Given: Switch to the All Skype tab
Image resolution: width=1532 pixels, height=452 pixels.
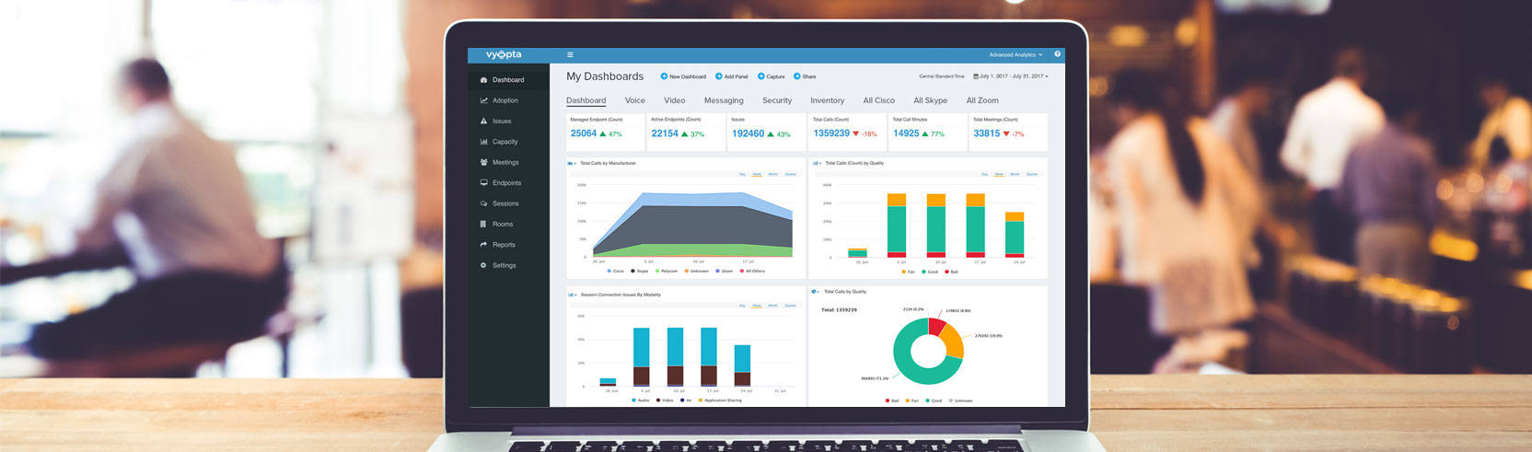Looking at the screenshot, I should (931, 100).
